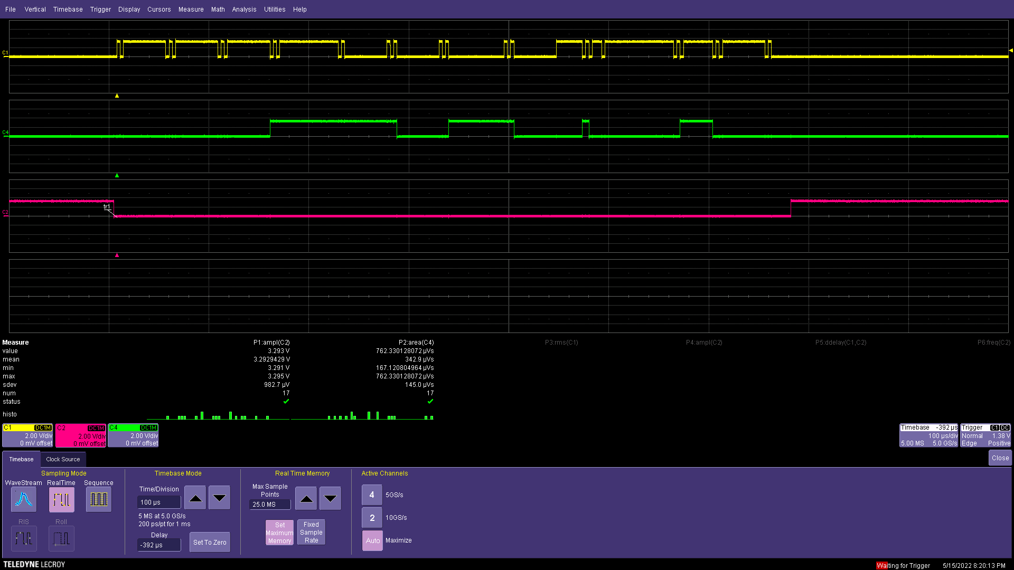Open the Trigger menu

click(100, 9)
